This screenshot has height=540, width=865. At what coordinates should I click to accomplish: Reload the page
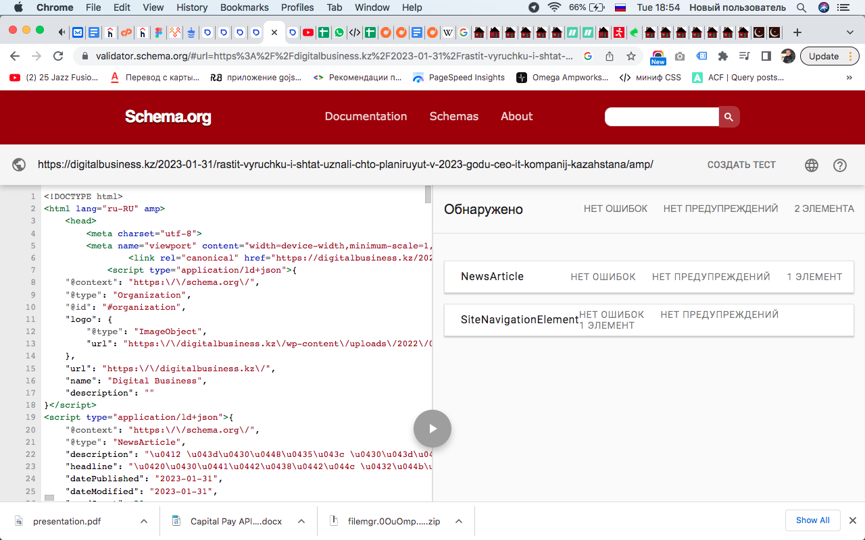[58, 56]
